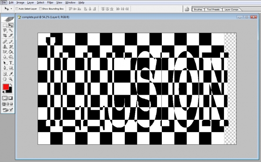Click the Distribute right edges button
Screen dimensions: 261x162
pos(127,9)
